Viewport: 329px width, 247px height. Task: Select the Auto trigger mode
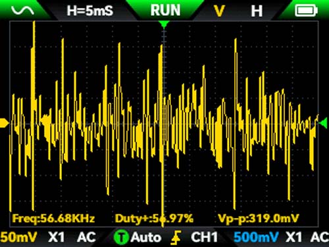tap(146, 237)
